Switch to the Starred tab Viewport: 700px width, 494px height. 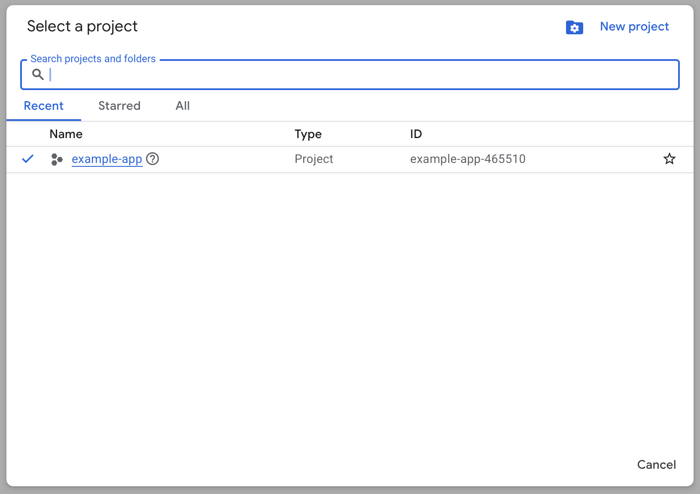pos(119,106)
